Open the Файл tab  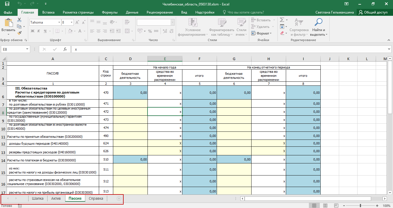click(8, 12)
